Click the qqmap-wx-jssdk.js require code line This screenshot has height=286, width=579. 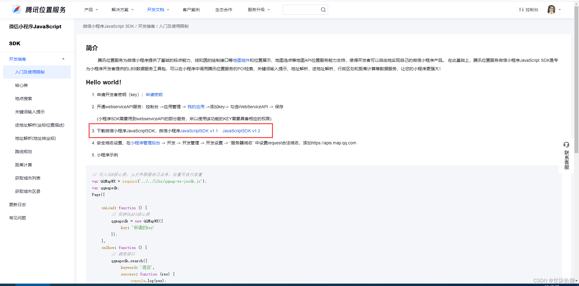[149, 181]
